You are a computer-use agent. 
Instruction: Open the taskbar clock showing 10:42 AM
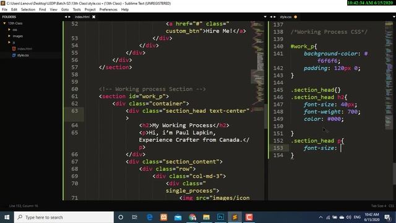click(371, 217)
